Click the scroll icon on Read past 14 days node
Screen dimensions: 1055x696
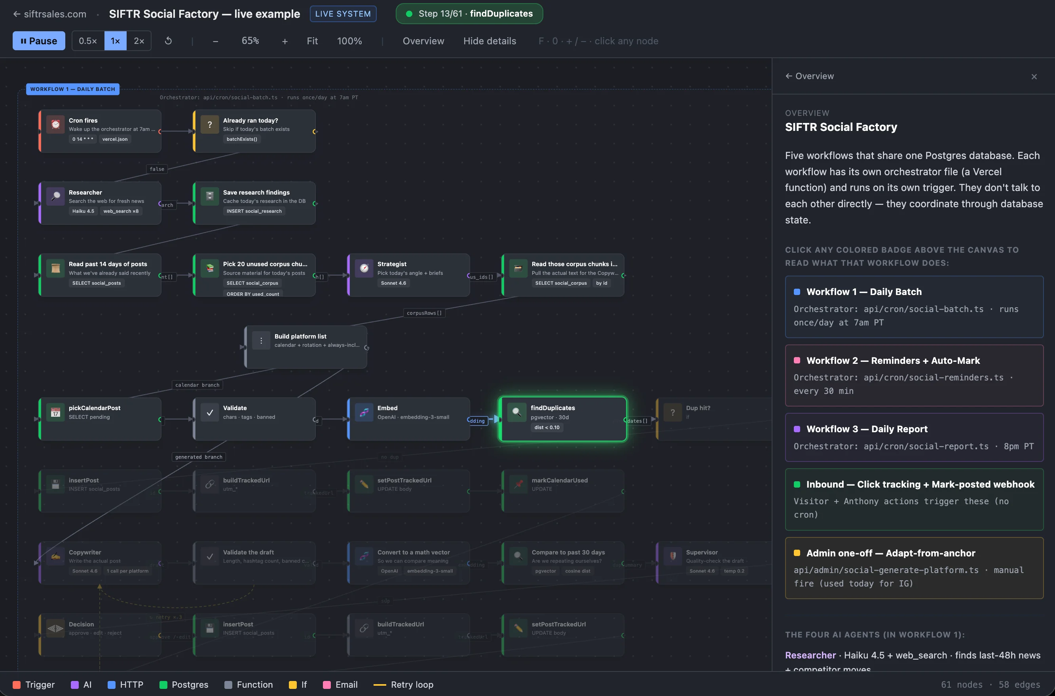(55, 268)
